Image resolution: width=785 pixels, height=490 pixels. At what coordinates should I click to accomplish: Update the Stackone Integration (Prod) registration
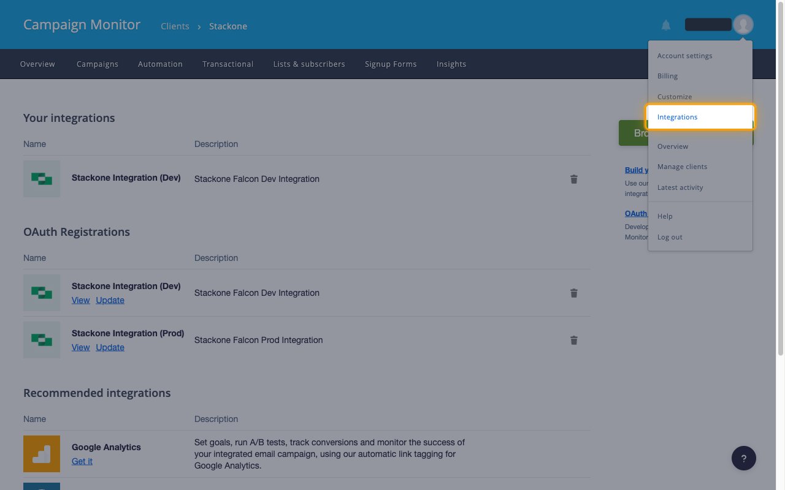point(110,347)
